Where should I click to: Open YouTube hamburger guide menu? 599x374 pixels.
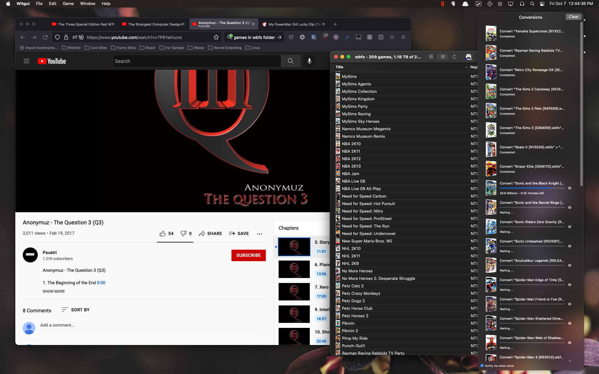[x=27, y=61]
